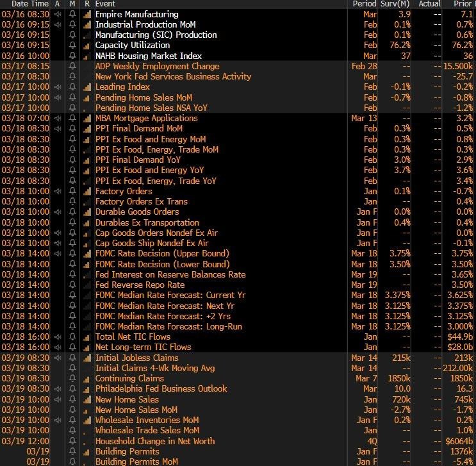The image size is (476, 466).
Task: Click the speaker icon for Factory Orders
Action: 59,192
